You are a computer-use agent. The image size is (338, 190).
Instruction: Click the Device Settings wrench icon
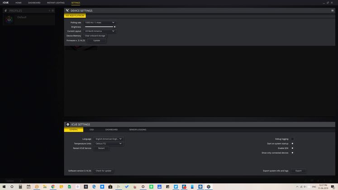tap(67, 10)
